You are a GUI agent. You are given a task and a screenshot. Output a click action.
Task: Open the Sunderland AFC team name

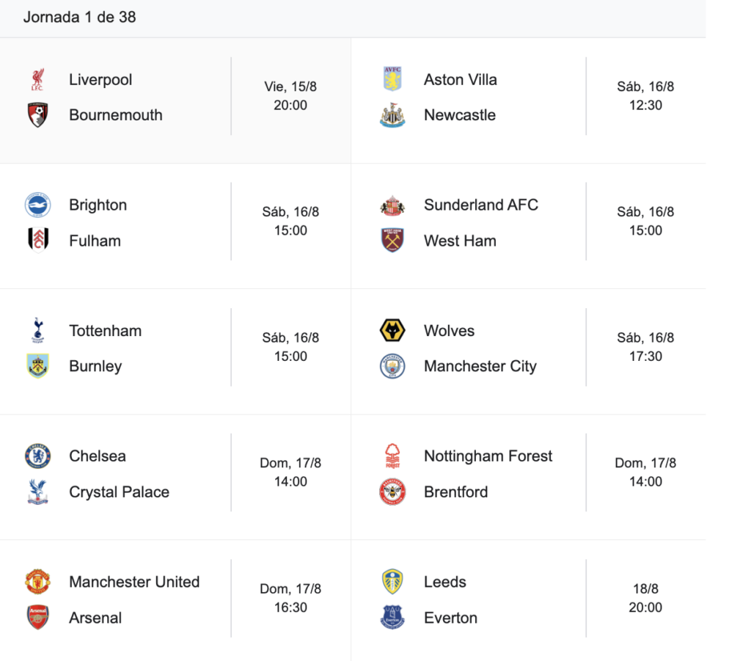481,205
